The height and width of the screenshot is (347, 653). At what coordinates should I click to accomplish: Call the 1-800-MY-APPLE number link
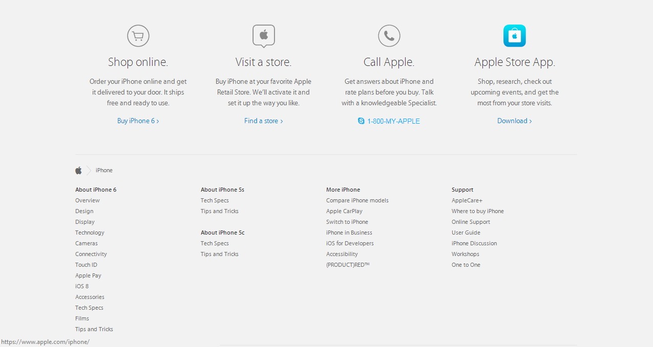point(393,121)
